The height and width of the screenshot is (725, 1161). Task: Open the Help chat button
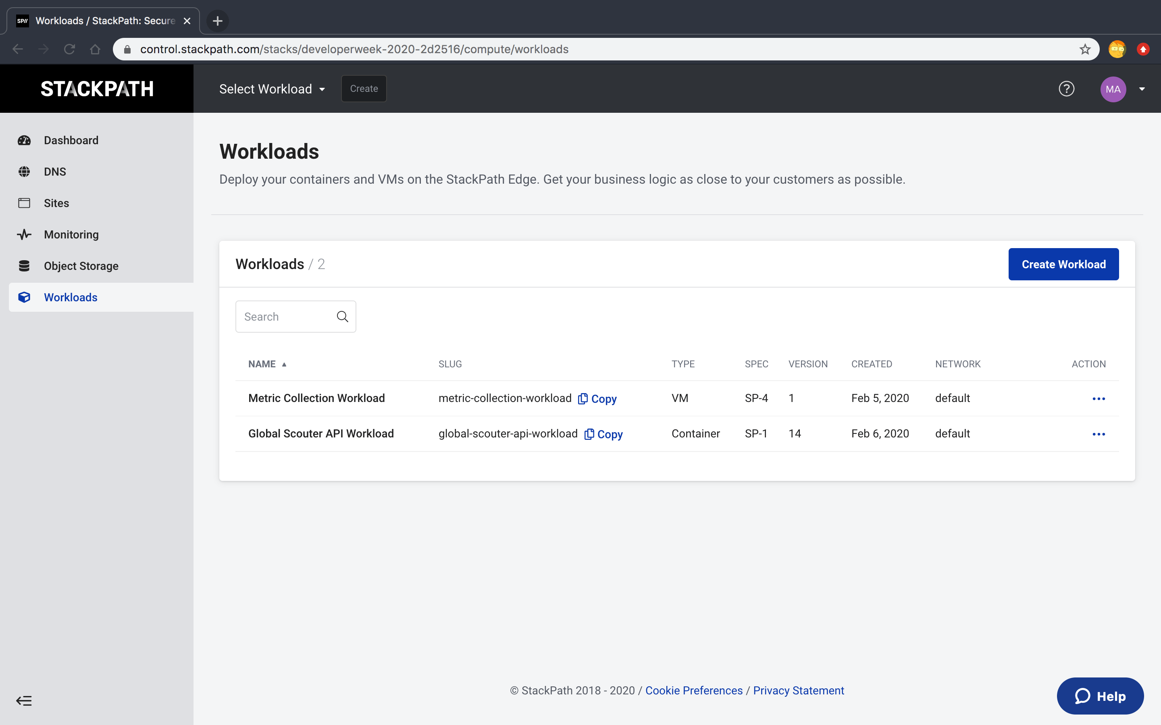click(x=1100, y=696)
